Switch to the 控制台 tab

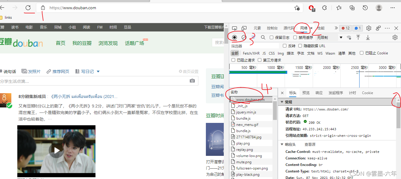(x=272, y=28)
